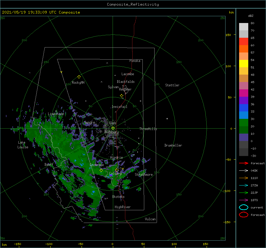
Task: Select the orange 111V arrow icon
Action: click(x=244, y=178)
